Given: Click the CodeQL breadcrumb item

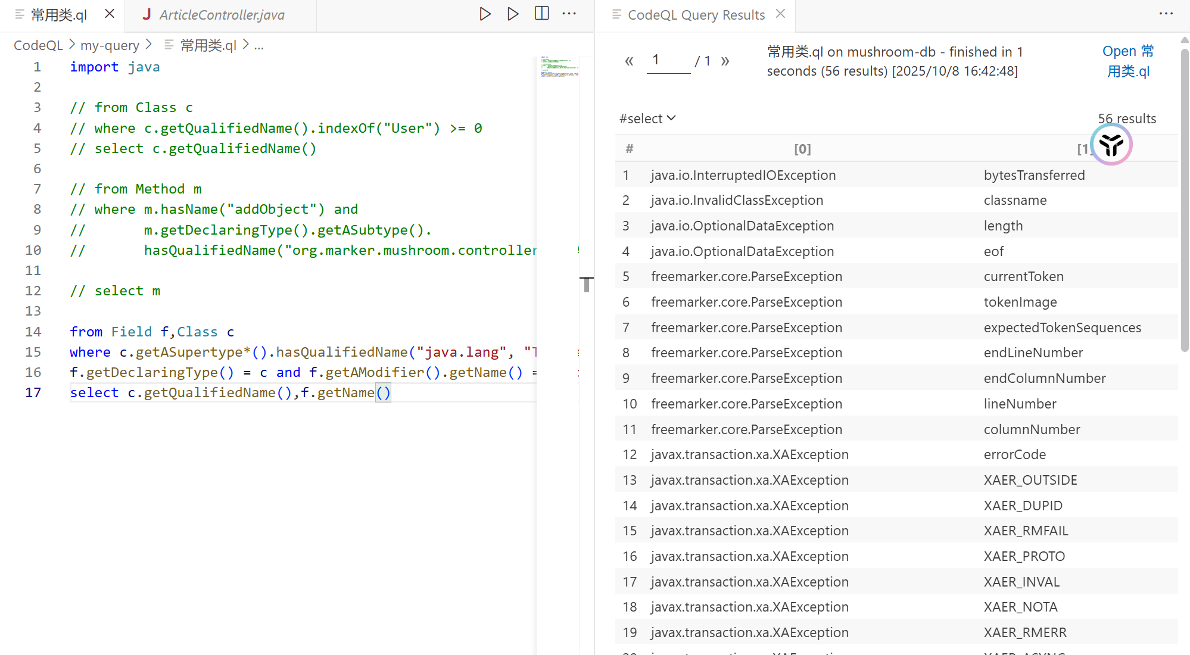Looking at the screenshot, I should tap(38, 45).
